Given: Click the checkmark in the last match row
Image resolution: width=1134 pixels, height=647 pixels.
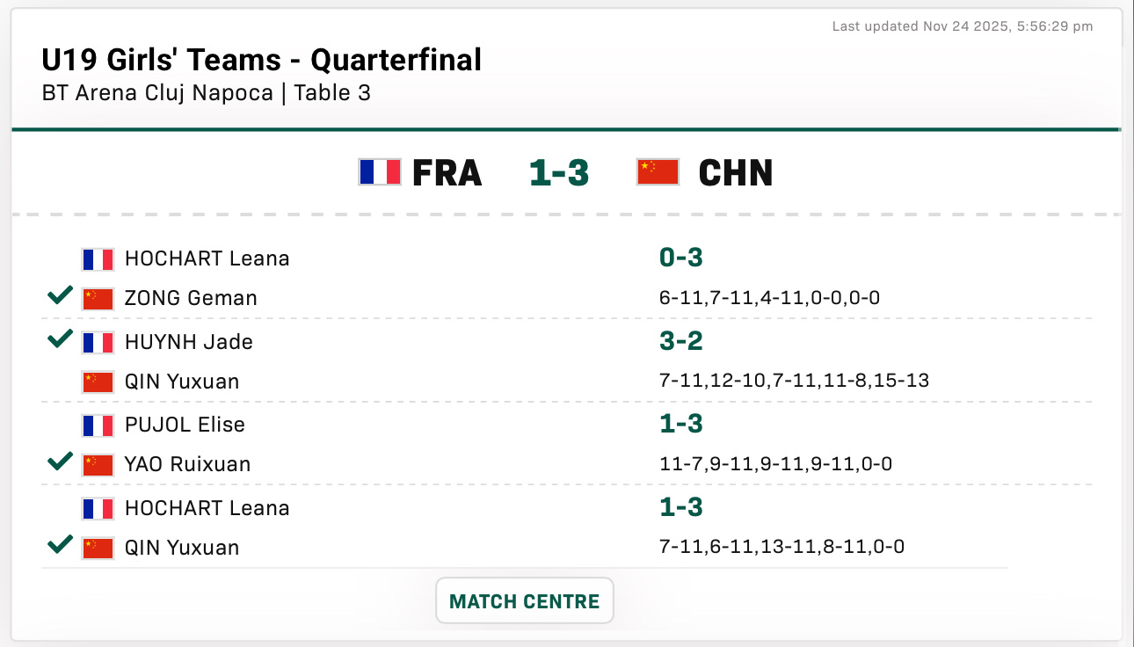Looking at the screenshot, I should 58,545.
